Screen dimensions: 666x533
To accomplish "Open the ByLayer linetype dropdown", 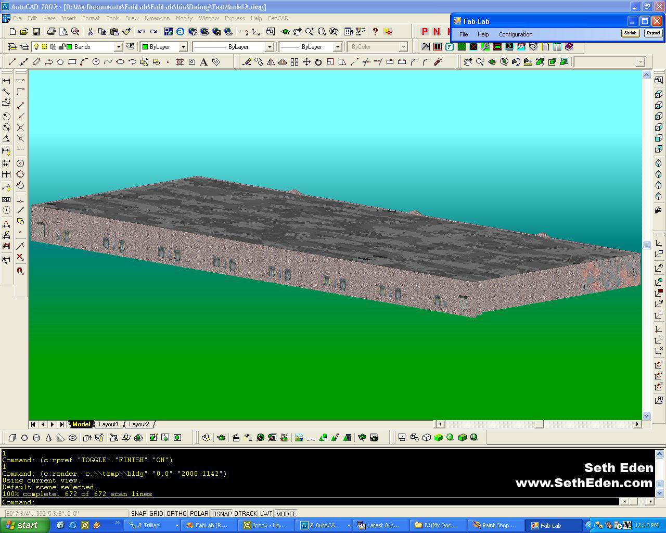I will [x=270, y=47].
